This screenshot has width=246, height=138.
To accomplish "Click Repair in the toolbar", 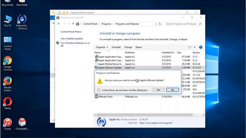I will pyautogui.click(x=139, y=47).
